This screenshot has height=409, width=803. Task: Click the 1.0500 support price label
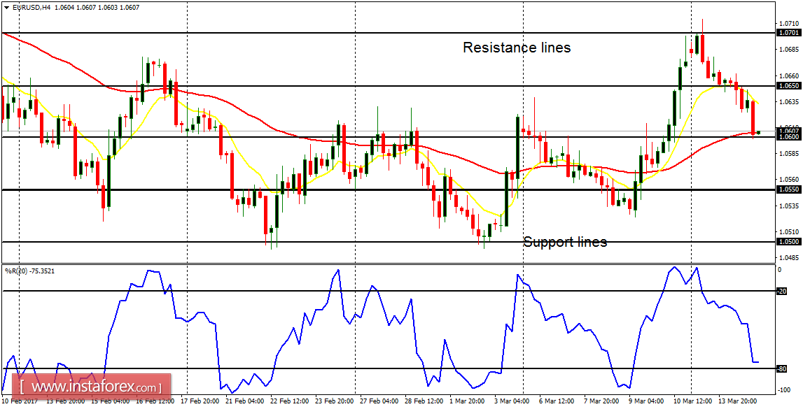[x=788, y=242]
